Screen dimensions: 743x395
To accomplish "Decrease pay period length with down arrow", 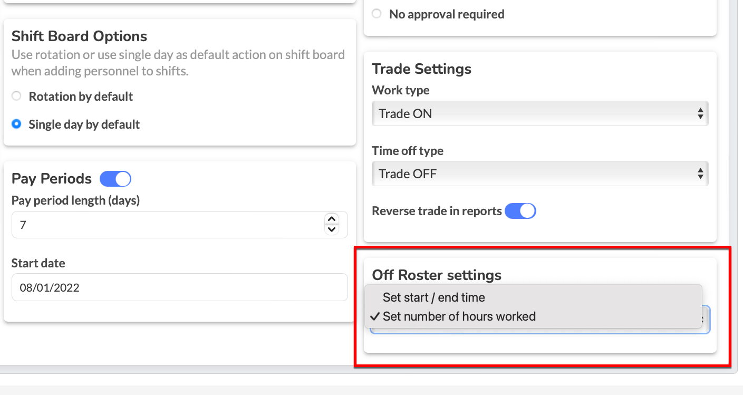I will click(x=332, y=229).
